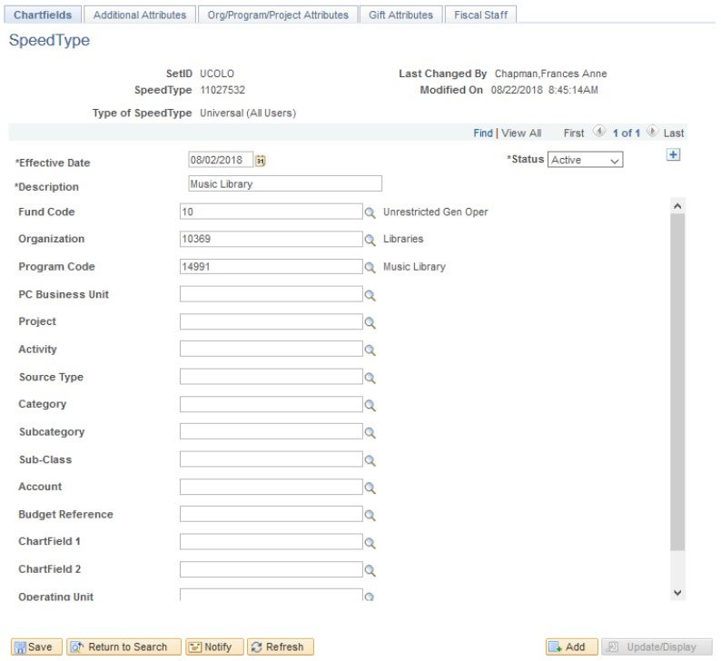721x661 pixels.
Task: Click the scrollbar up arrow
Action: (677, 206)
